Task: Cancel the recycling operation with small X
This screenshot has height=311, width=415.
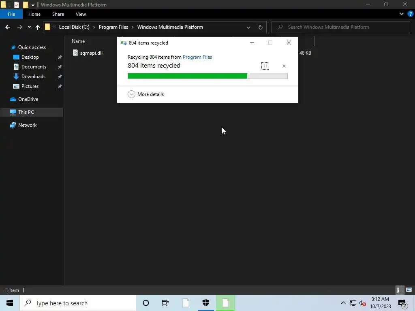Action: (284, 66)
